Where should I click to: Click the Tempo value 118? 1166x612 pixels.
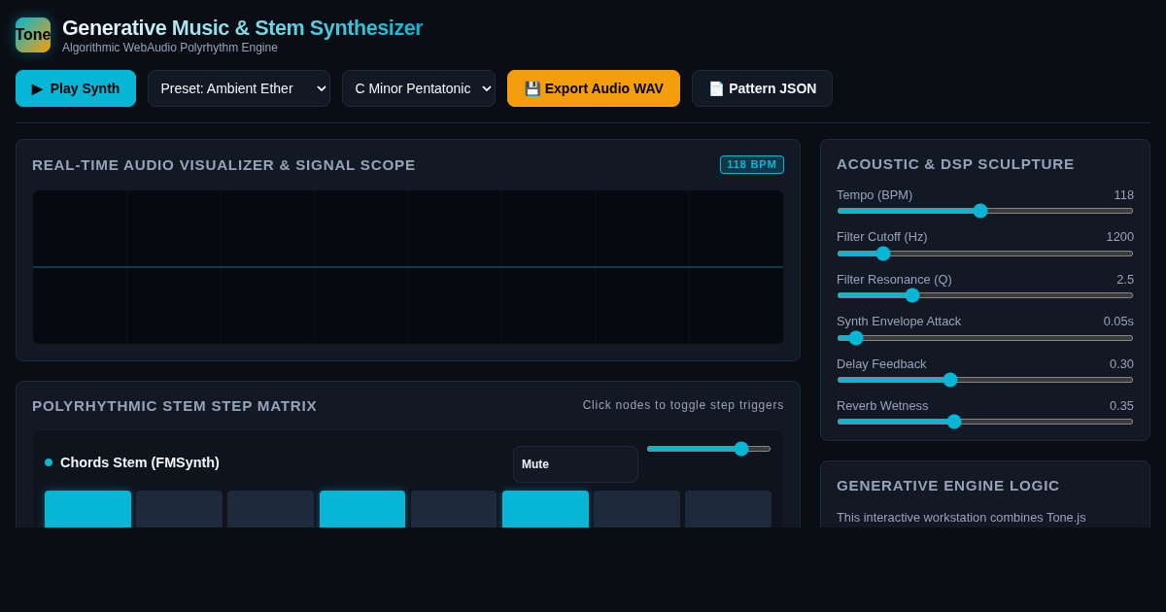[x=1123, y=194]
